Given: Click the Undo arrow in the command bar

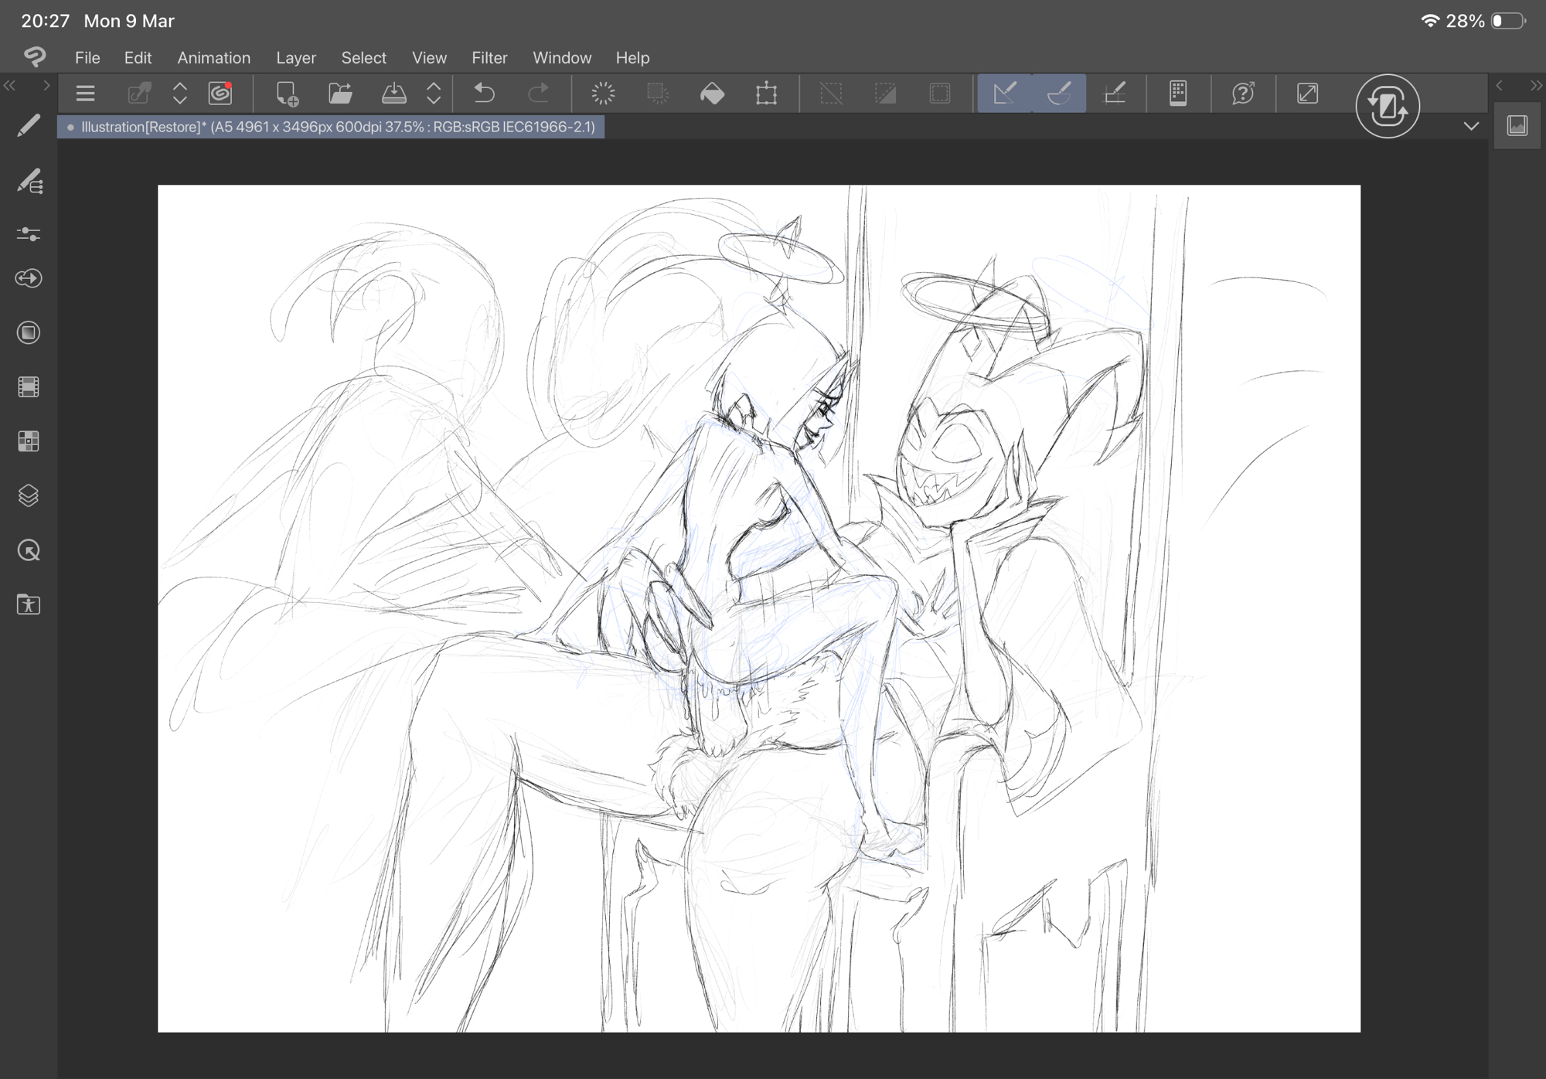Looking at the screenshot, I should pyautogui.click(x=484, y=94).
